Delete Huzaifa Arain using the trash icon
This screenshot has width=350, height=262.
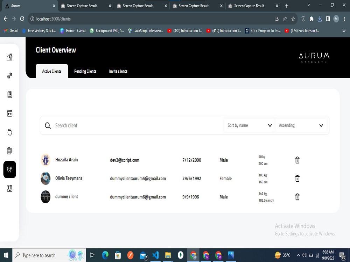coord(297,160)
